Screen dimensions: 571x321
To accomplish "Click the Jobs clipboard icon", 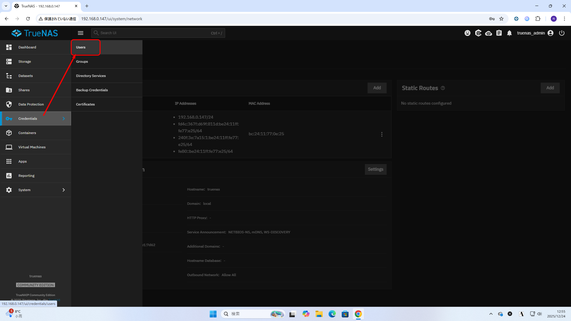I will 499,33.
